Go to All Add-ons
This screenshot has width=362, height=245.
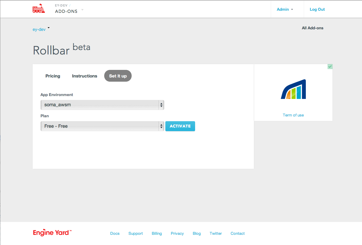[x=313, y=28]
